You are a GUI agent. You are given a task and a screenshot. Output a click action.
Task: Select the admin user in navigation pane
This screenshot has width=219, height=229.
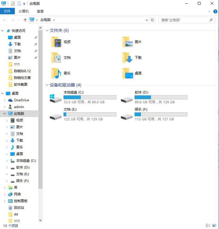[19, 107]
